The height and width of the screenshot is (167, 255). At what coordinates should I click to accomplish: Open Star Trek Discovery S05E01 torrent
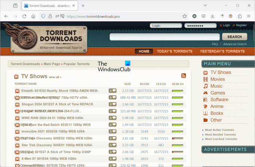tap(57, 145)
